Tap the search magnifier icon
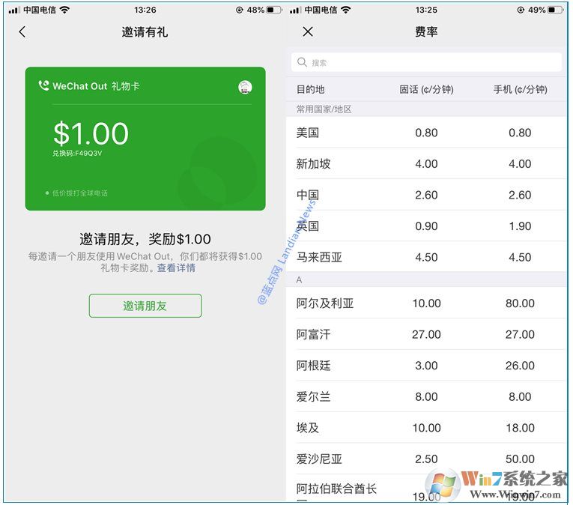The height and width of the screenshot is (505, 573). (302, 62)
